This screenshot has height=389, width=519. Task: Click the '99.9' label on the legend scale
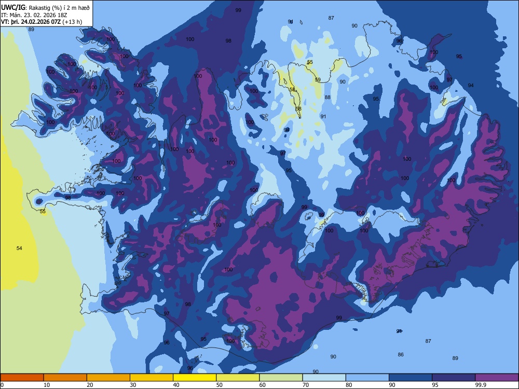click(x=480, y=385)
